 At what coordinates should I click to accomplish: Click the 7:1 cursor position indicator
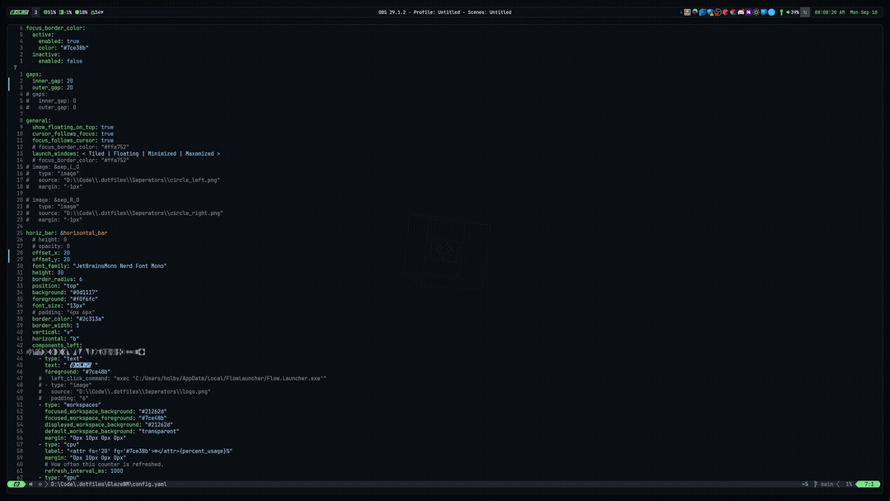(869, 485)
